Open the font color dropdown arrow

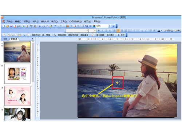click(162, 31)
